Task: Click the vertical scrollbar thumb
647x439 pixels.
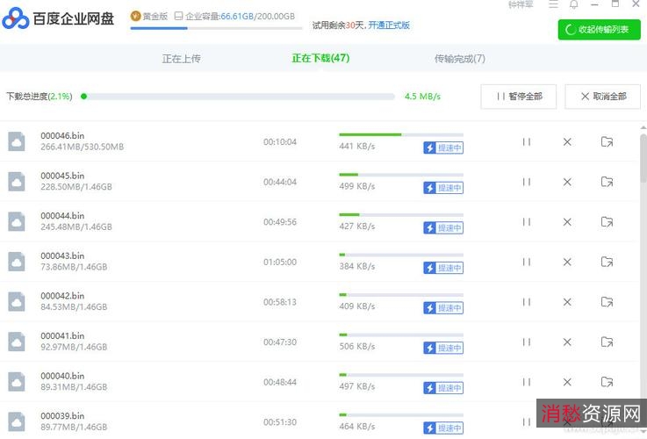Action: pyautogui.click(x=643, y=157)
